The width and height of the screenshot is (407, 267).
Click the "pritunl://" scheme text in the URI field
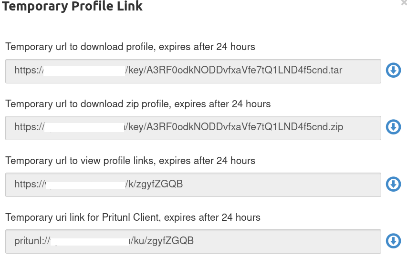(32, 241)
